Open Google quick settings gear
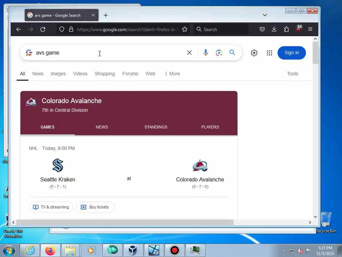The image size is (342, 257). pyautogui.click(x=254, y=53)
